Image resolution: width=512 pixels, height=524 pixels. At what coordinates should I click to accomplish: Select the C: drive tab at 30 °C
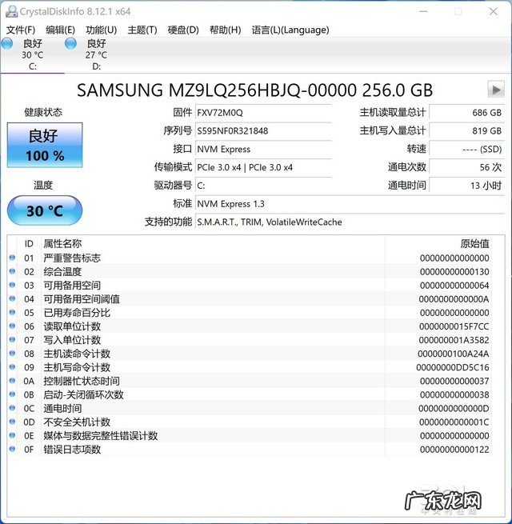(x=33, y=55)
